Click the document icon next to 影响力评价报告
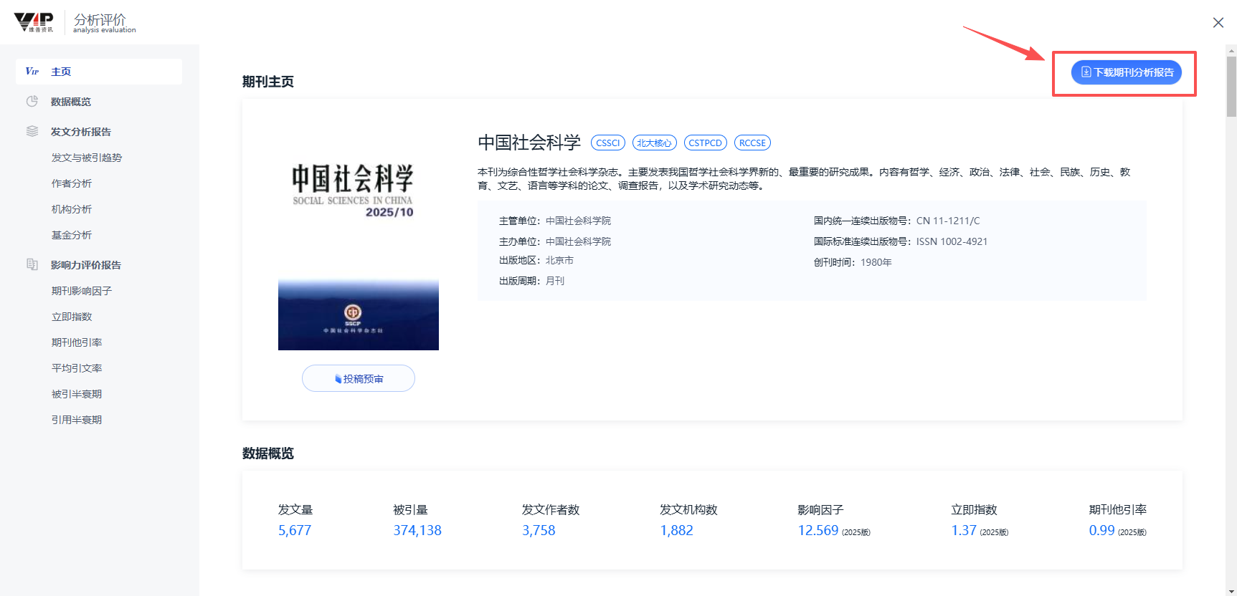This screenshot has height=596, width=1237. pos(32,264)
